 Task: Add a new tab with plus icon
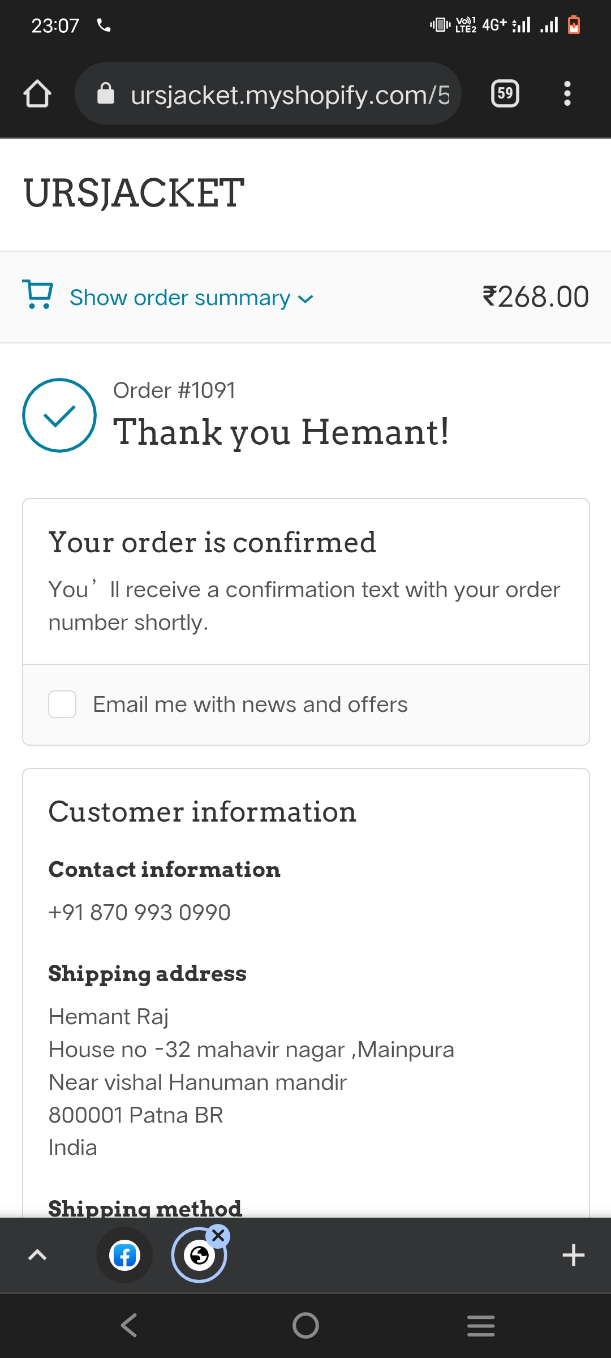pos(573,1255)
